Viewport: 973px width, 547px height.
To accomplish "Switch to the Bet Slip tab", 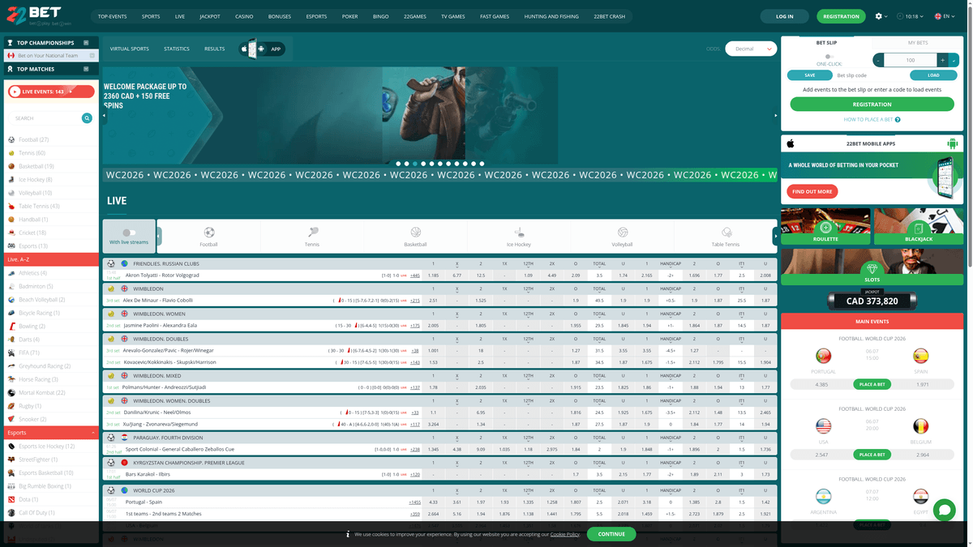I will 826,43.
